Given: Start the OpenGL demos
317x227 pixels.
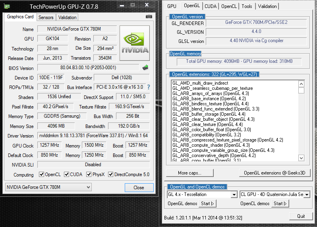Looking at the screenshot, I should (x=207, y=204).
